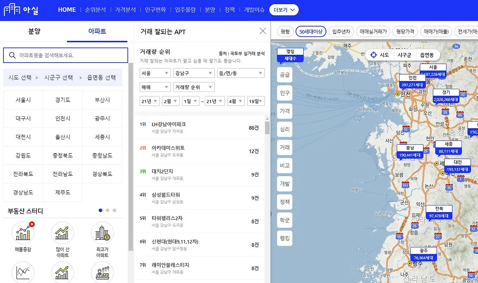Open the 거래 transactions panel

[x=284, y=147]
